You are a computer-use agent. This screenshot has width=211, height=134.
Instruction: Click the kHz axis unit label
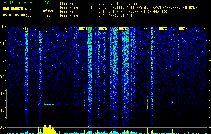[3, 27]
